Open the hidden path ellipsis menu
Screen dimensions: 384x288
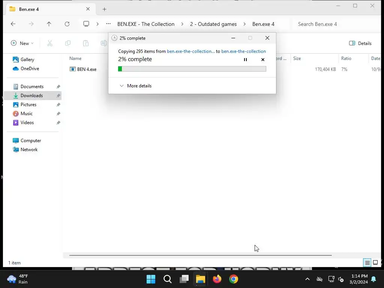pos(108,24)
